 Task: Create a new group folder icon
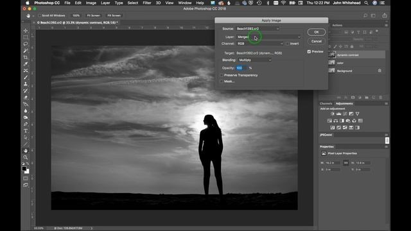[x=367, y=98]
